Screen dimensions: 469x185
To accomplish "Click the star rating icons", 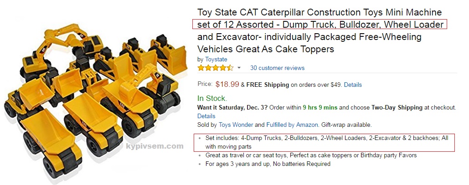I will 215,68.
